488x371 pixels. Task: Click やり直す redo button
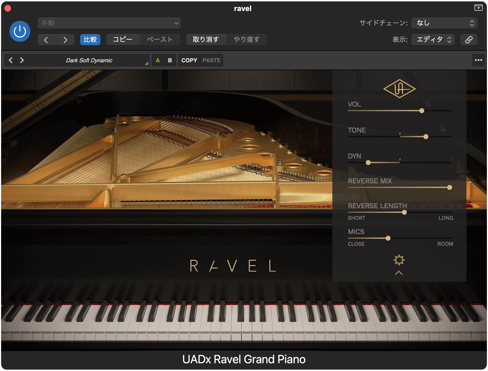pos(246,40)
